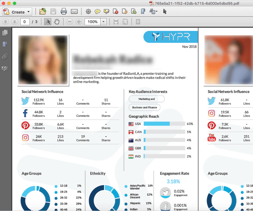Click the Instagram icon with 26K followers
This screenshot has height=211, width=253.
(25, 138)
